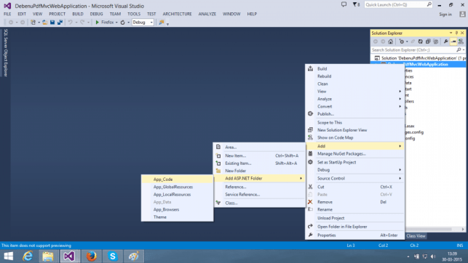Open the feedback speech bubble icon
The height and width of the screenshot is (263, 468).
click(344, 4)
